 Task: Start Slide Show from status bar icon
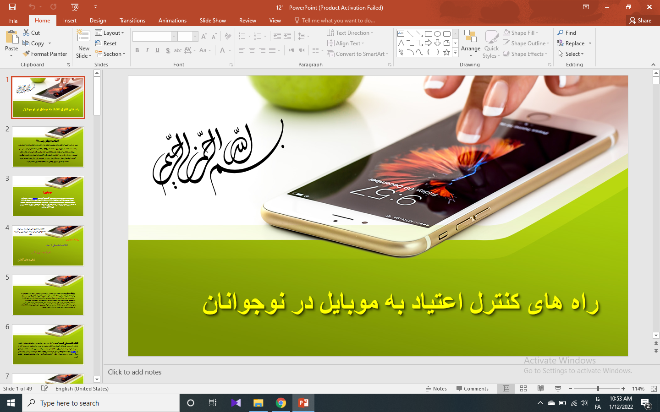(558, 389)
